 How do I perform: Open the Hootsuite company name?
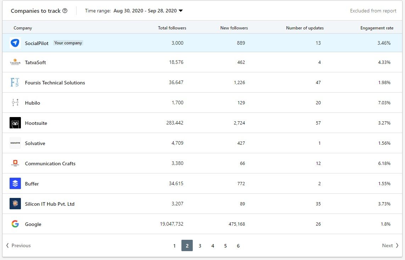tap(36, 123)
